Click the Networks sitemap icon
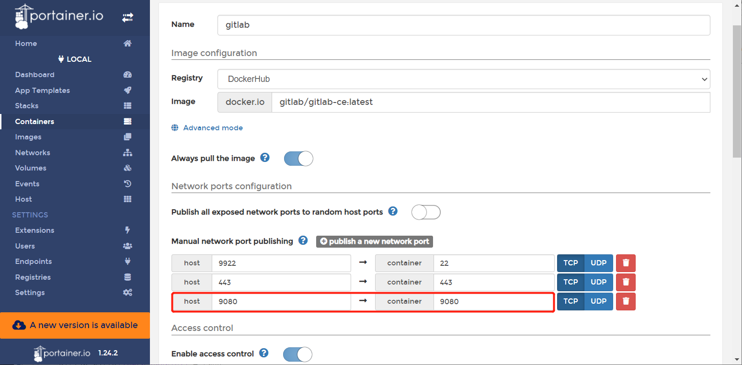 click(x=127, y=152)
